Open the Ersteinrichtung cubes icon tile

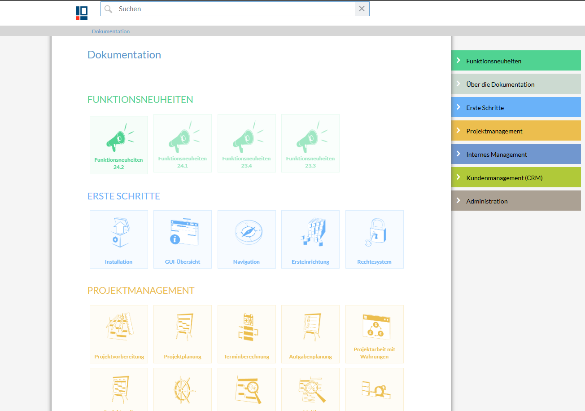(x=310, y=239)
